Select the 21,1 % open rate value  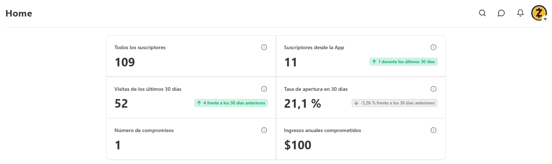tap(302, 104)
